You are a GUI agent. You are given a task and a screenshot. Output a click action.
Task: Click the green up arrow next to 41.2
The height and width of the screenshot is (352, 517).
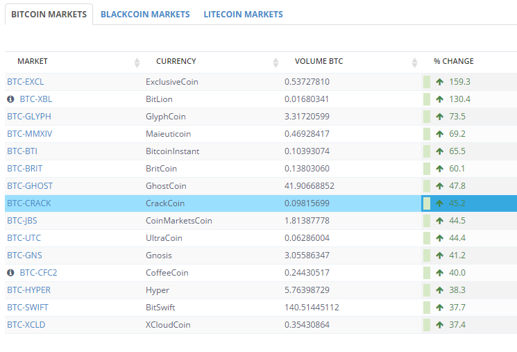pos(439,255)
